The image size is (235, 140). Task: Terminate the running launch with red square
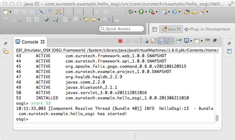click(120, 41)
